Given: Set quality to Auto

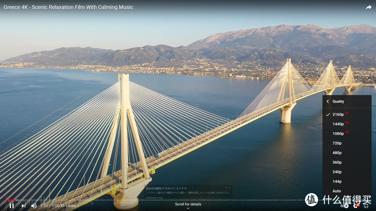Looking at the screenshot, I should click(347, 191).
